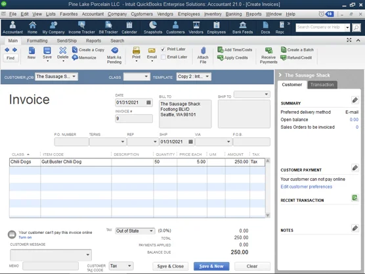Switch to the Formatting tab

[37, 41]
